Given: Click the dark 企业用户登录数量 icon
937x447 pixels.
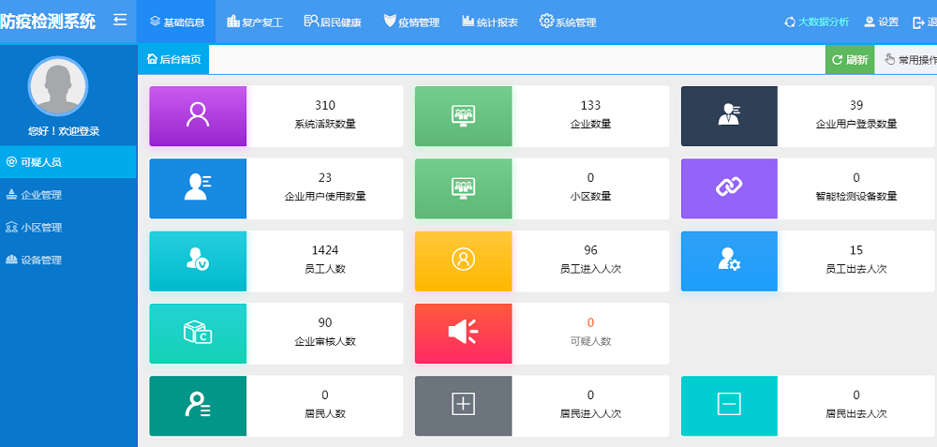Looking at the screenshot, I should pyautogui.click(x=729, y=115).
